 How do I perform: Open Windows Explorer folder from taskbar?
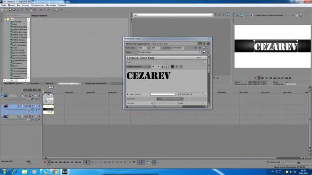tap(24, 172)
